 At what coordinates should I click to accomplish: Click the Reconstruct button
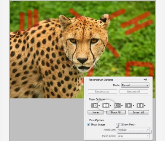(102, 92)
